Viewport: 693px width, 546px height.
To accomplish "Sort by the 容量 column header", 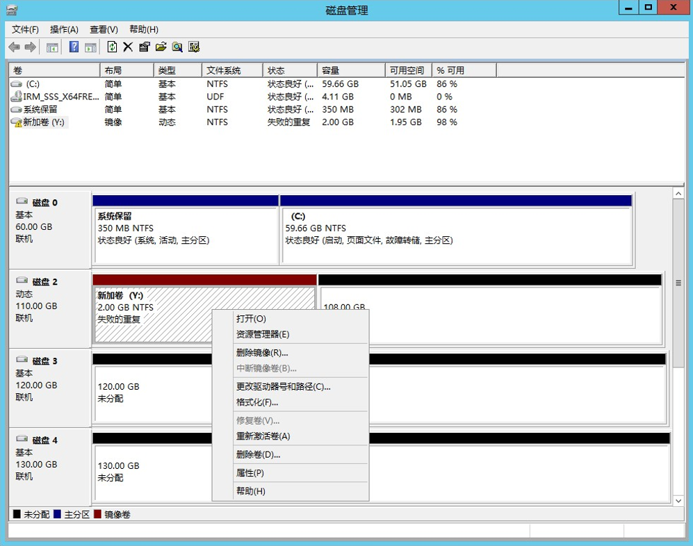I will click(351, 70).
